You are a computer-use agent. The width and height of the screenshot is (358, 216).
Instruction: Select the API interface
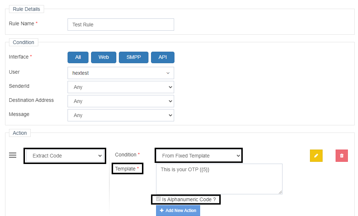click(x=163, y=57)
